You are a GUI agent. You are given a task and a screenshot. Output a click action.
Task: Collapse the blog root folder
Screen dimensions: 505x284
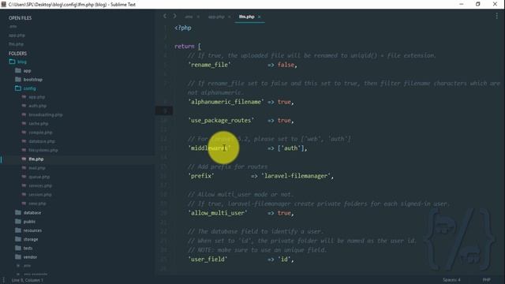(x=18, y=62)
